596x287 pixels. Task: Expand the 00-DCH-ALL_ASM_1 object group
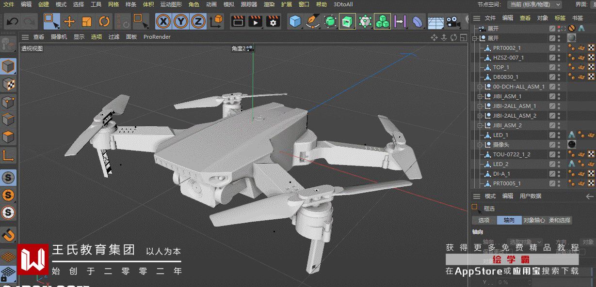coord(480,87)
